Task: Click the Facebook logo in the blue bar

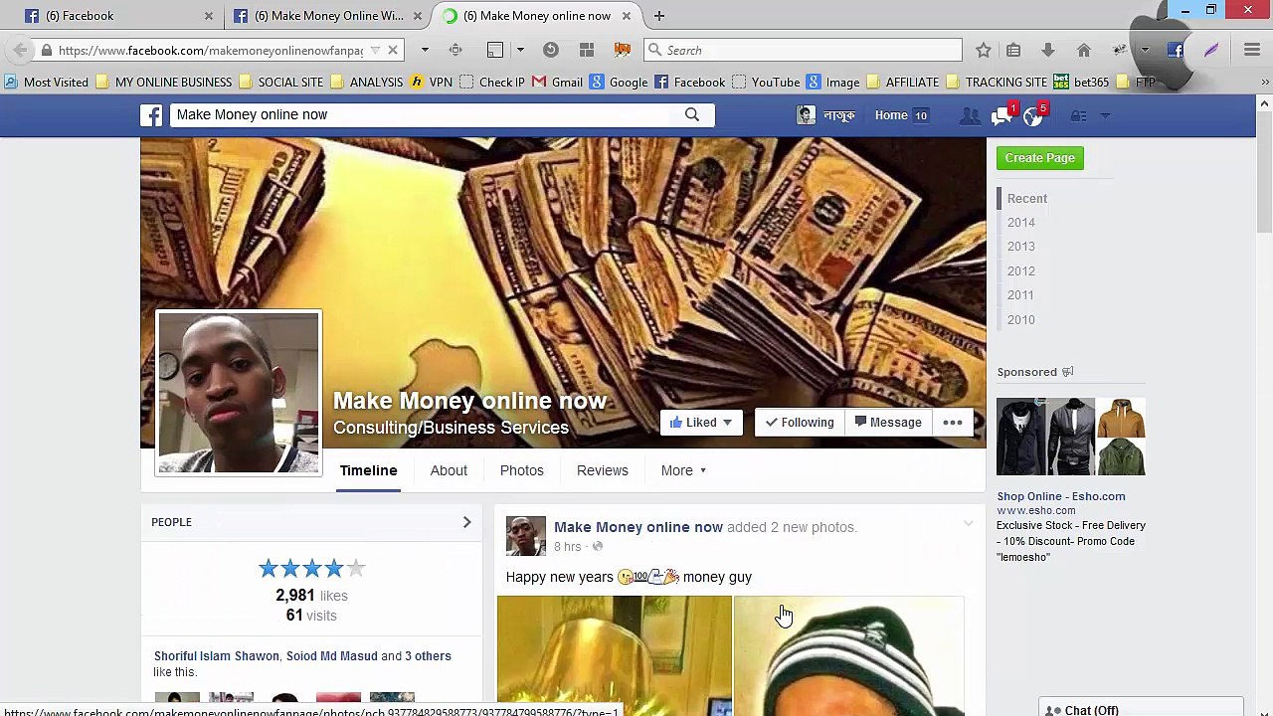Action: 151,115
